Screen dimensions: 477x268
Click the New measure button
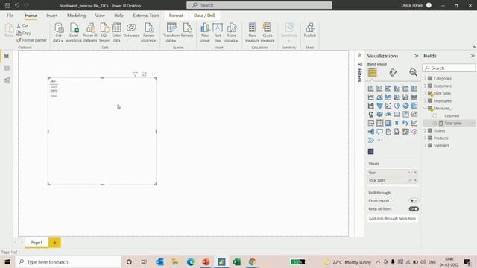(x=252, y=33)
